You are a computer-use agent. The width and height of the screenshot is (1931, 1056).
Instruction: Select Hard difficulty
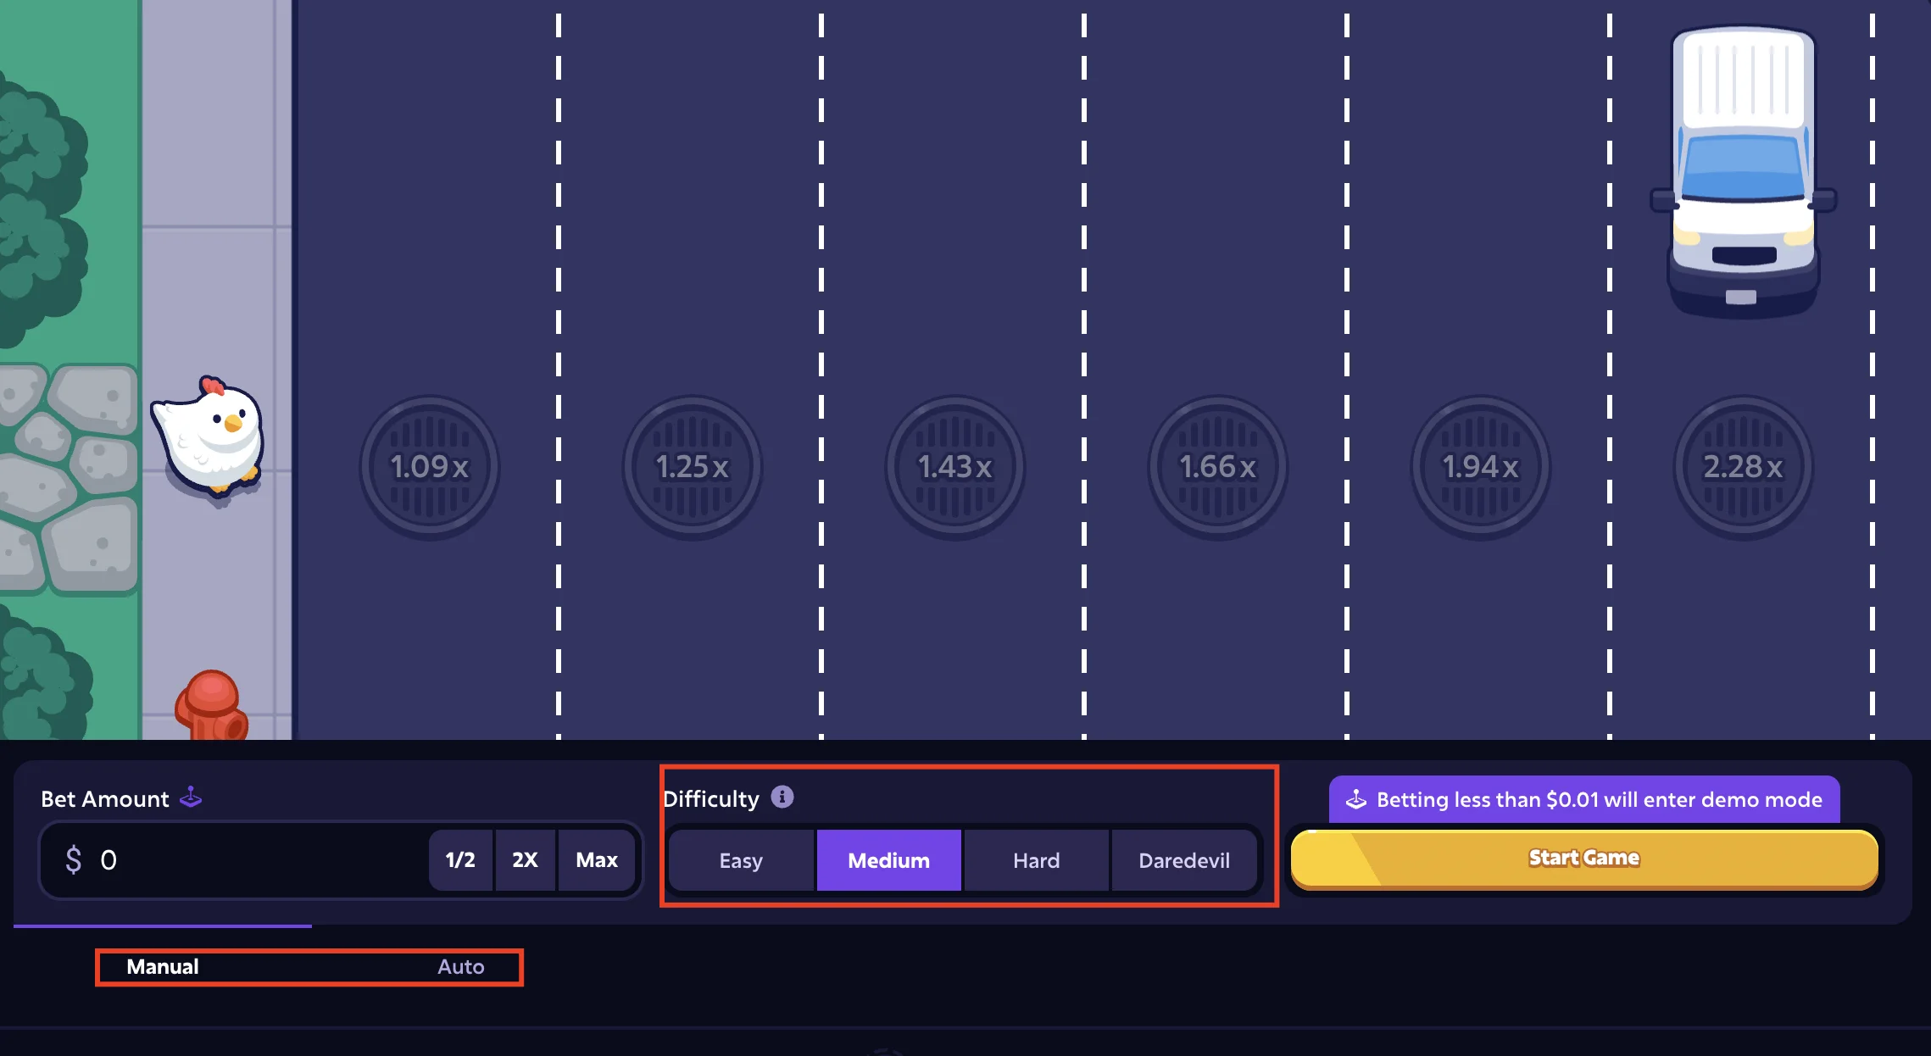[x=1036, y=860]
